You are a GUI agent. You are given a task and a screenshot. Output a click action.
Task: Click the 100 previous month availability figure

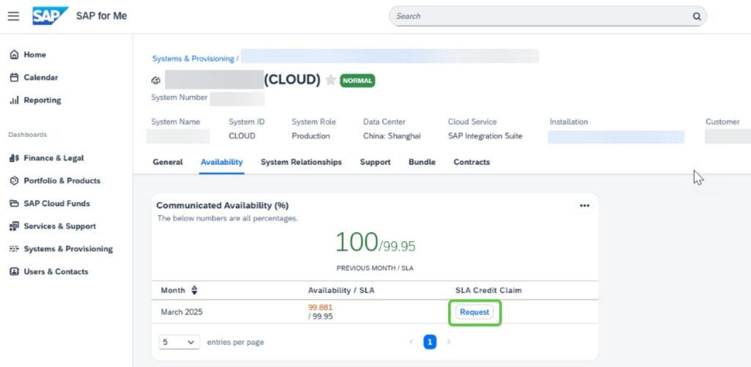click(356, 242)
